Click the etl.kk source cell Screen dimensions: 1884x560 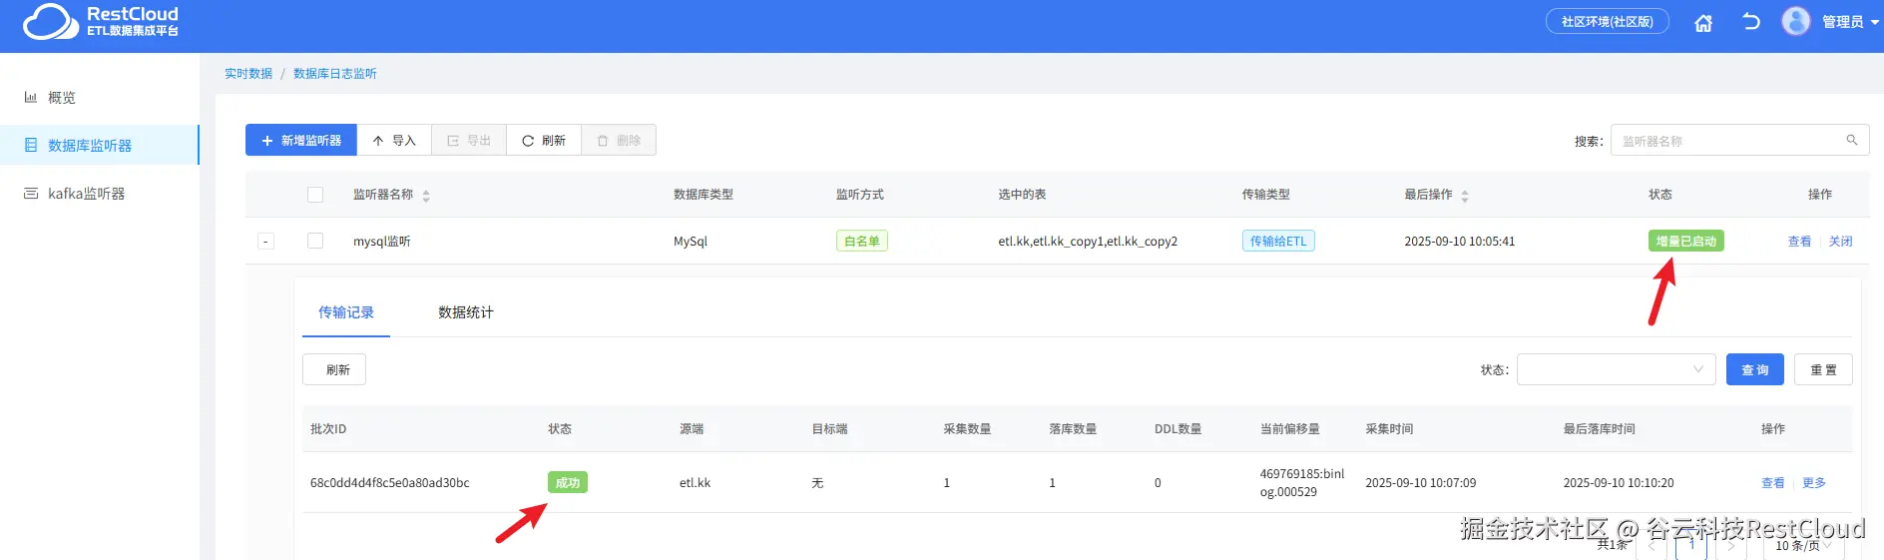[x=696, y=483]
